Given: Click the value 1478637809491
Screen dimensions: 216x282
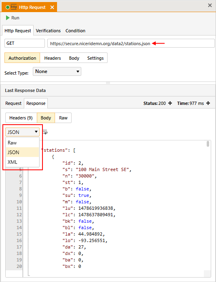Looking at the screenshot, I should (95, 215).
